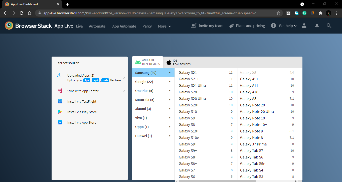Bookmark this page with the star icon
The height and width of the screenshot is (182, 342).
tap(278, 13)
